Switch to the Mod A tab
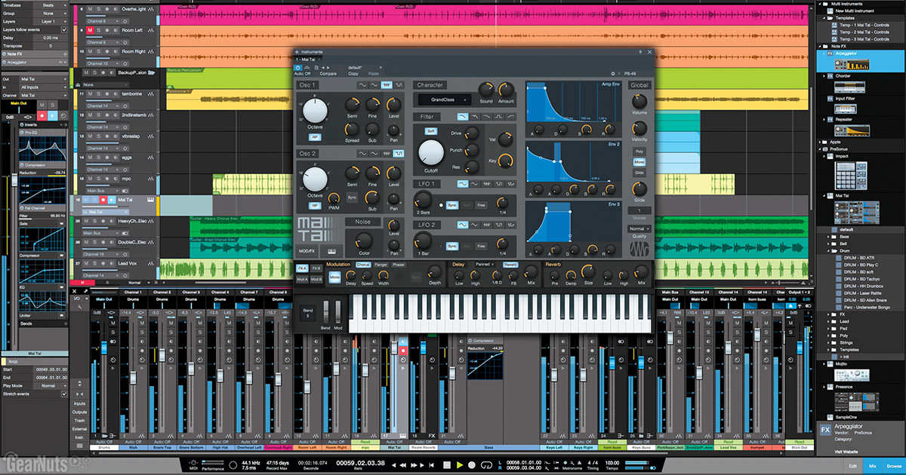The image size is (906, 475). (x=302, y=279)
